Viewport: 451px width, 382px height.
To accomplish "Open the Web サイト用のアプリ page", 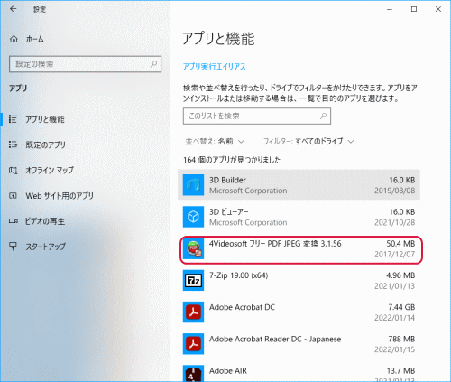I will pyautogui.click(x=60, y=196).
